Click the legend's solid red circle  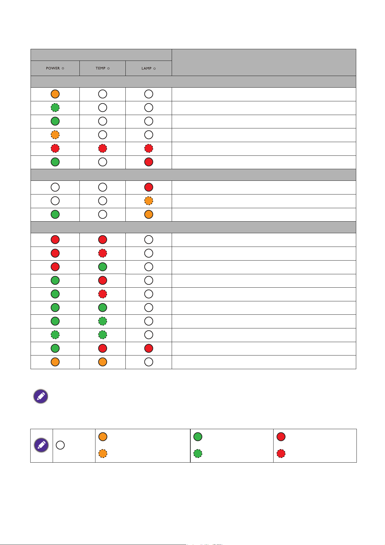tap(281, 437)
